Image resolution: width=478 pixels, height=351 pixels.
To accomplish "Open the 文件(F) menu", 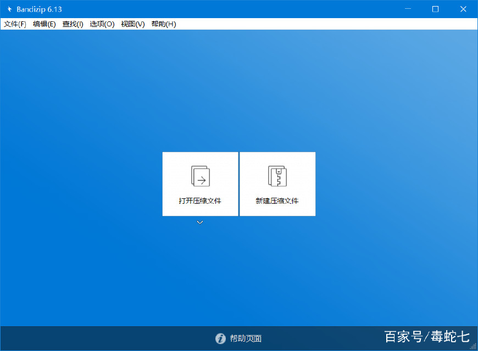I will [x=15, y=24].
